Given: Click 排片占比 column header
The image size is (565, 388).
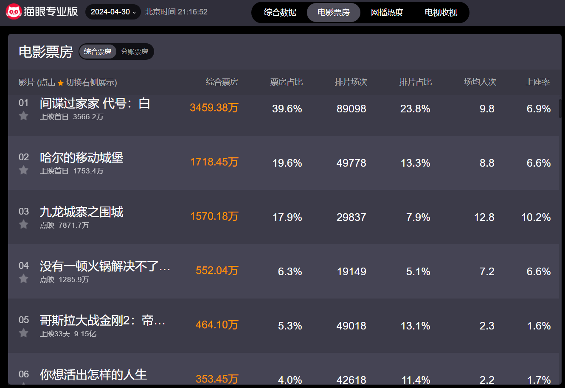Looking at the screenshot, I should coord(416,82).
